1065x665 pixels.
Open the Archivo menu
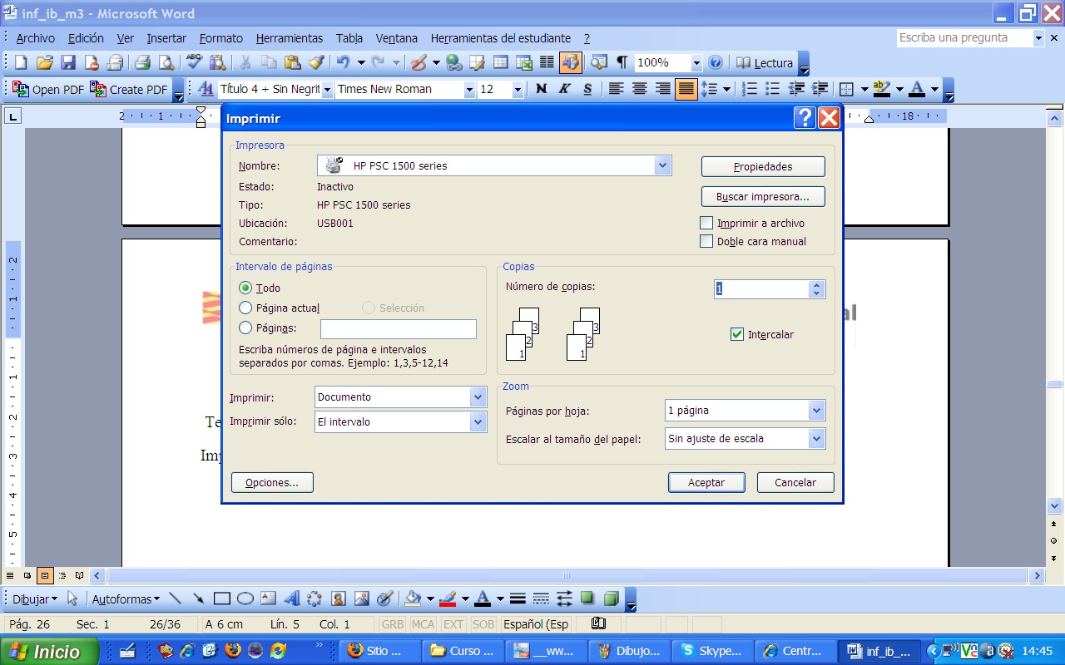[x=35, y=38]
